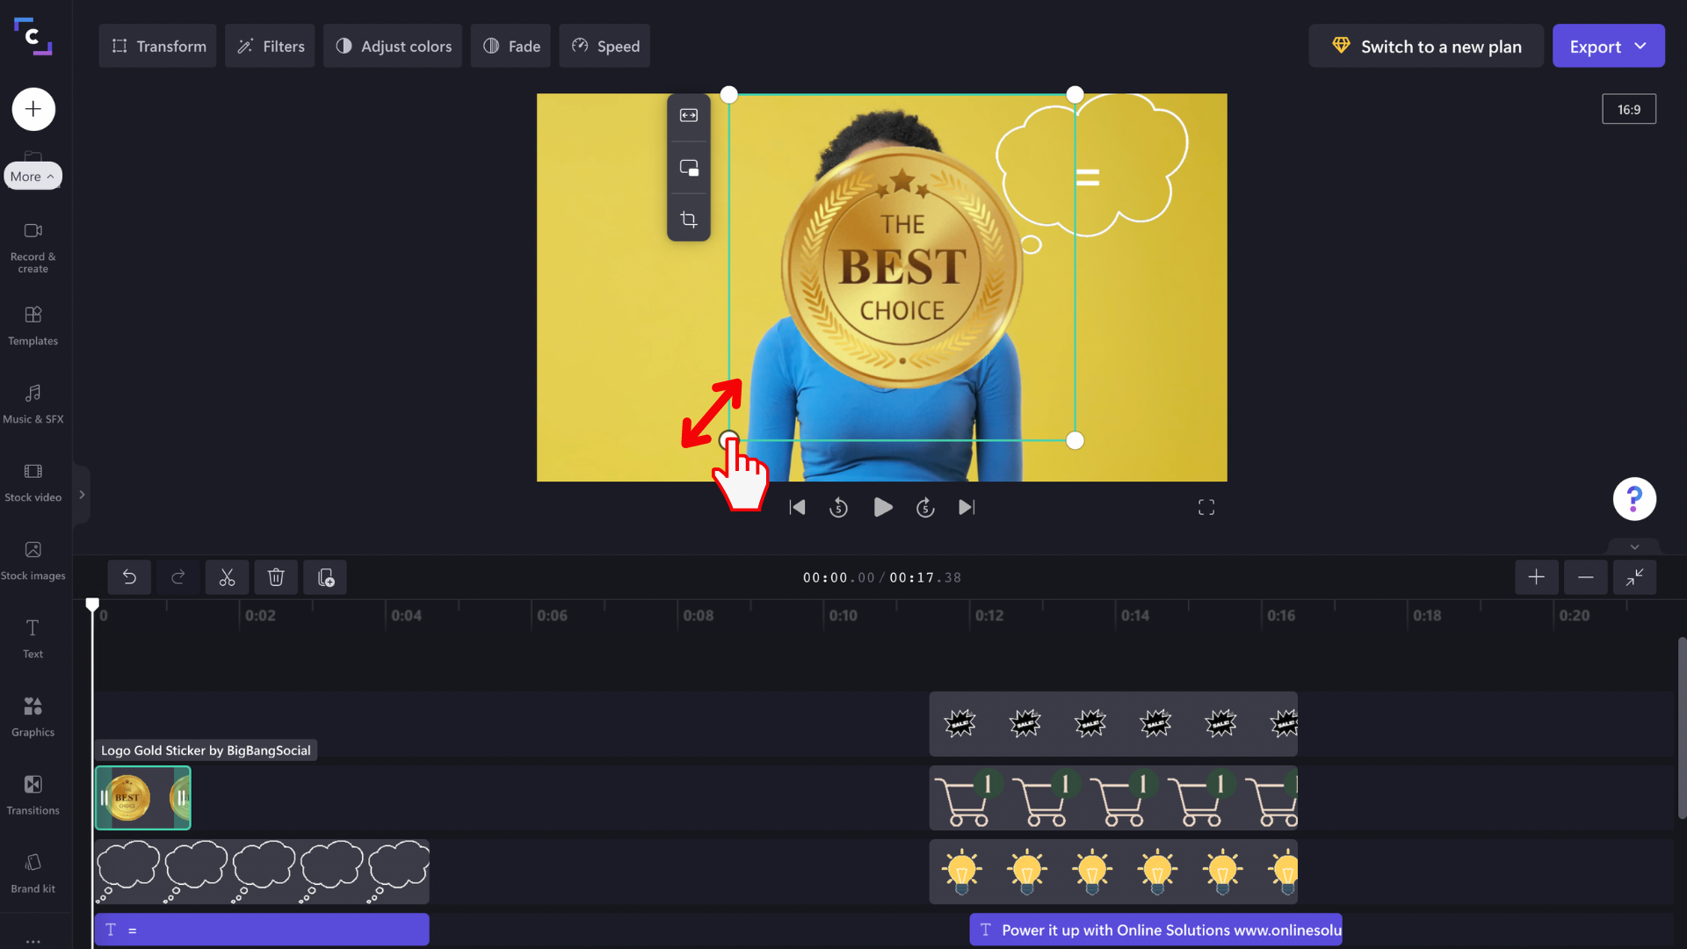Image resolution: width=1687 pixels, height=949 pixels.
Task: Select the Logo Gold Sticker clip thumbnail
Action: (142, 797)
